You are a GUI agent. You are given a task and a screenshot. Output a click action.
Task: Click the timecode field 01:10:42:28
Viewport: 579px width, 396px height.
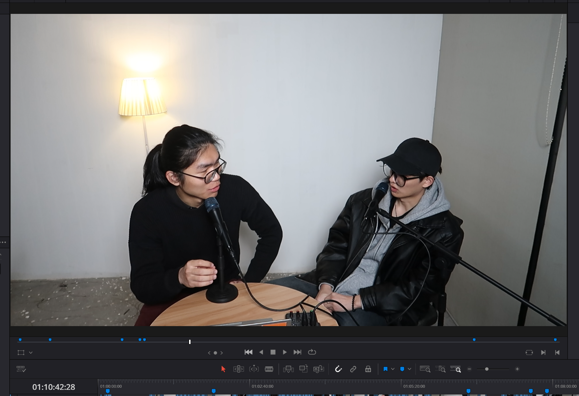(54, 387)
